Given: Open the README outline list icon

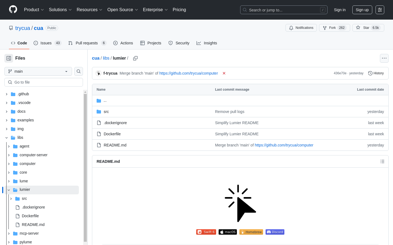Looking at the screenshot, I should (x=382, y=161).
